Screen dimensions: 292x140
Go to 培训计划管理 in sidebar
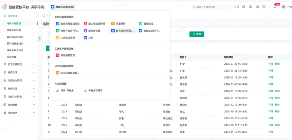pyautogui.click(x=14, y=24)
